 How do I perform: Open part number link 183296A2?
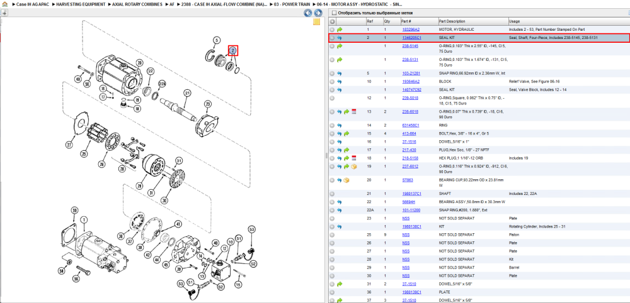(411, 30)
